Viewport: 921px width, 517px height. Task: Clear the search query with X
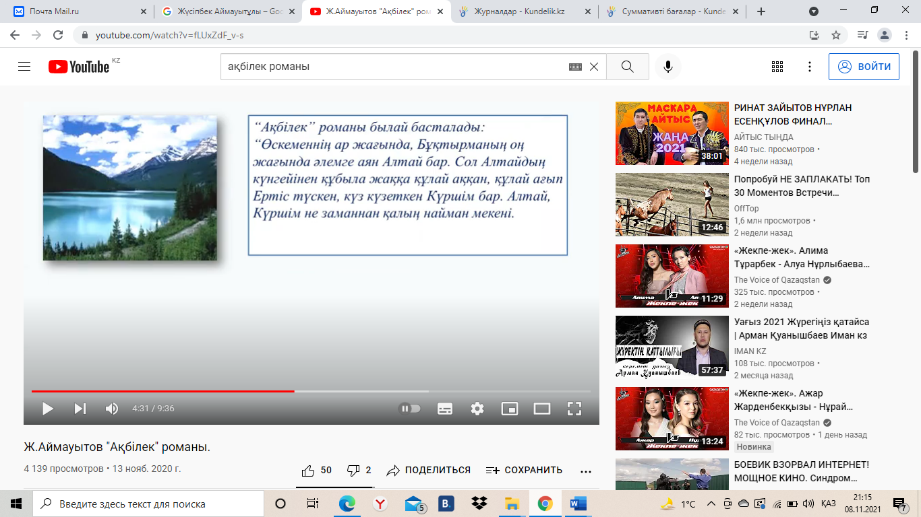click(594, 67)
